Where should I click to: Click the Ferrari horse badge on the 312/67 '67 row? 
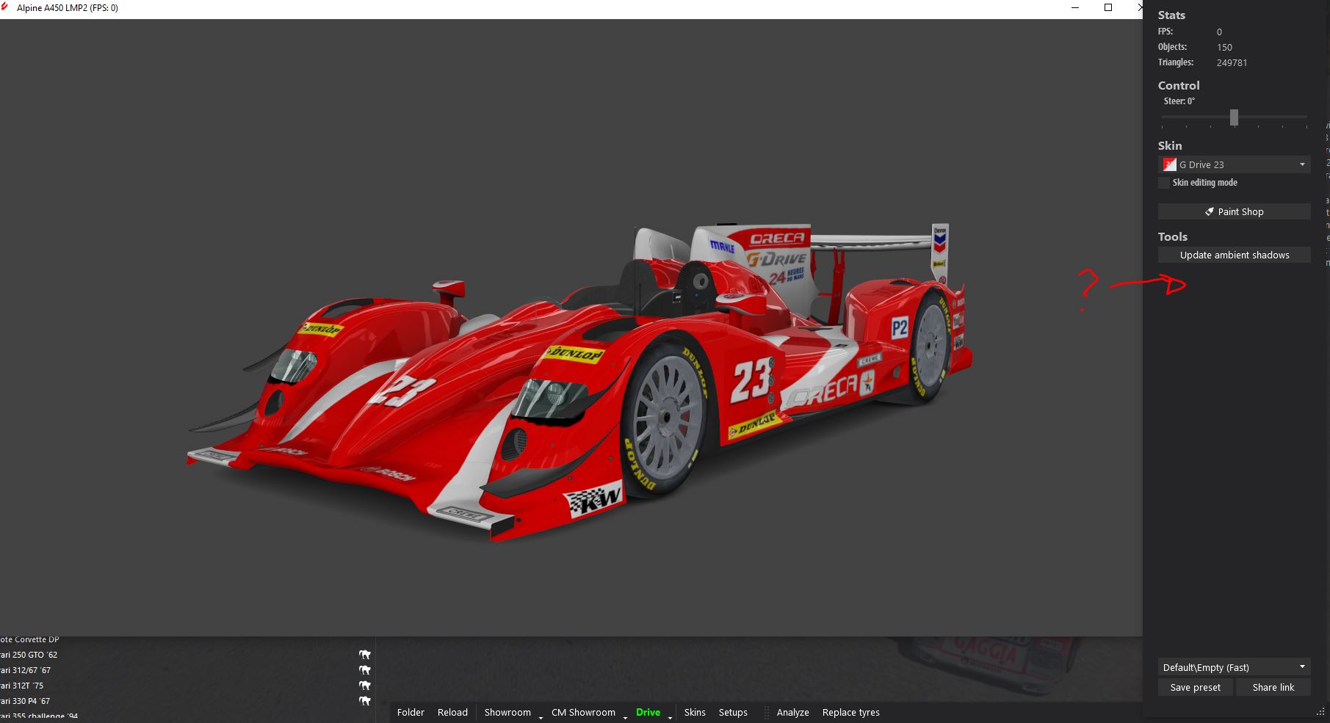pyautogui.click(x=364, y=670)
